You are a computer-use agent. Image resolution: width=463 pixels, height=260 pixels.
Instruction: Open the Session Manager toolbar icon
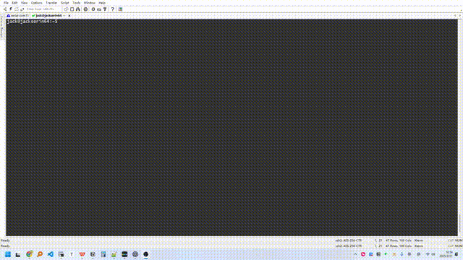[5, 9]
